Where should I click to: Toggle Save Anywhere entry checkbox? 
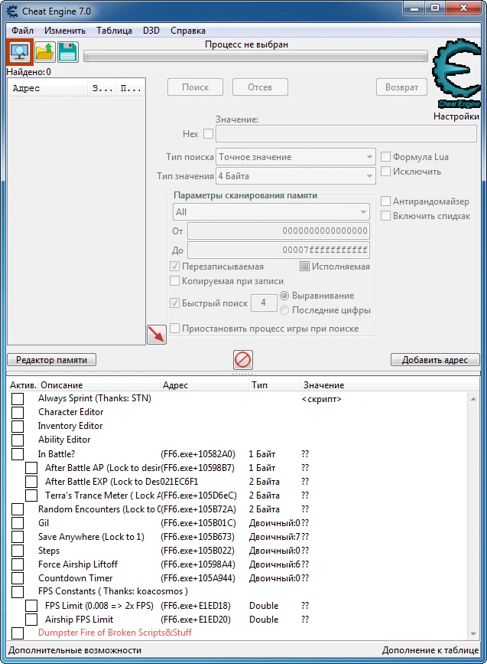click(x=18, y=537)
